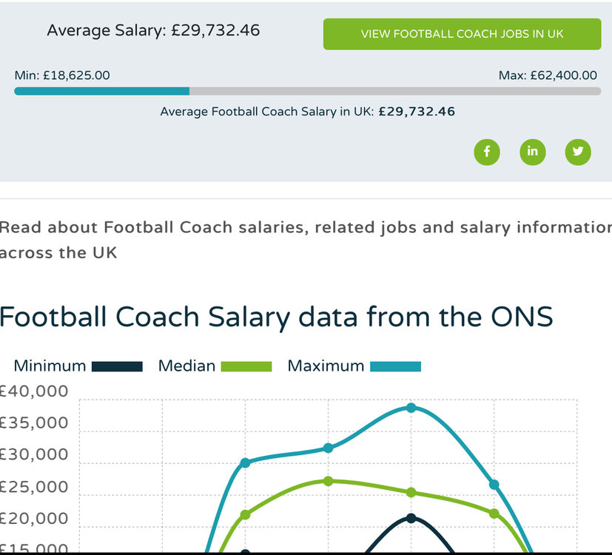Click View Football Coach Jobs in UK button

click(x=462, y=34)
